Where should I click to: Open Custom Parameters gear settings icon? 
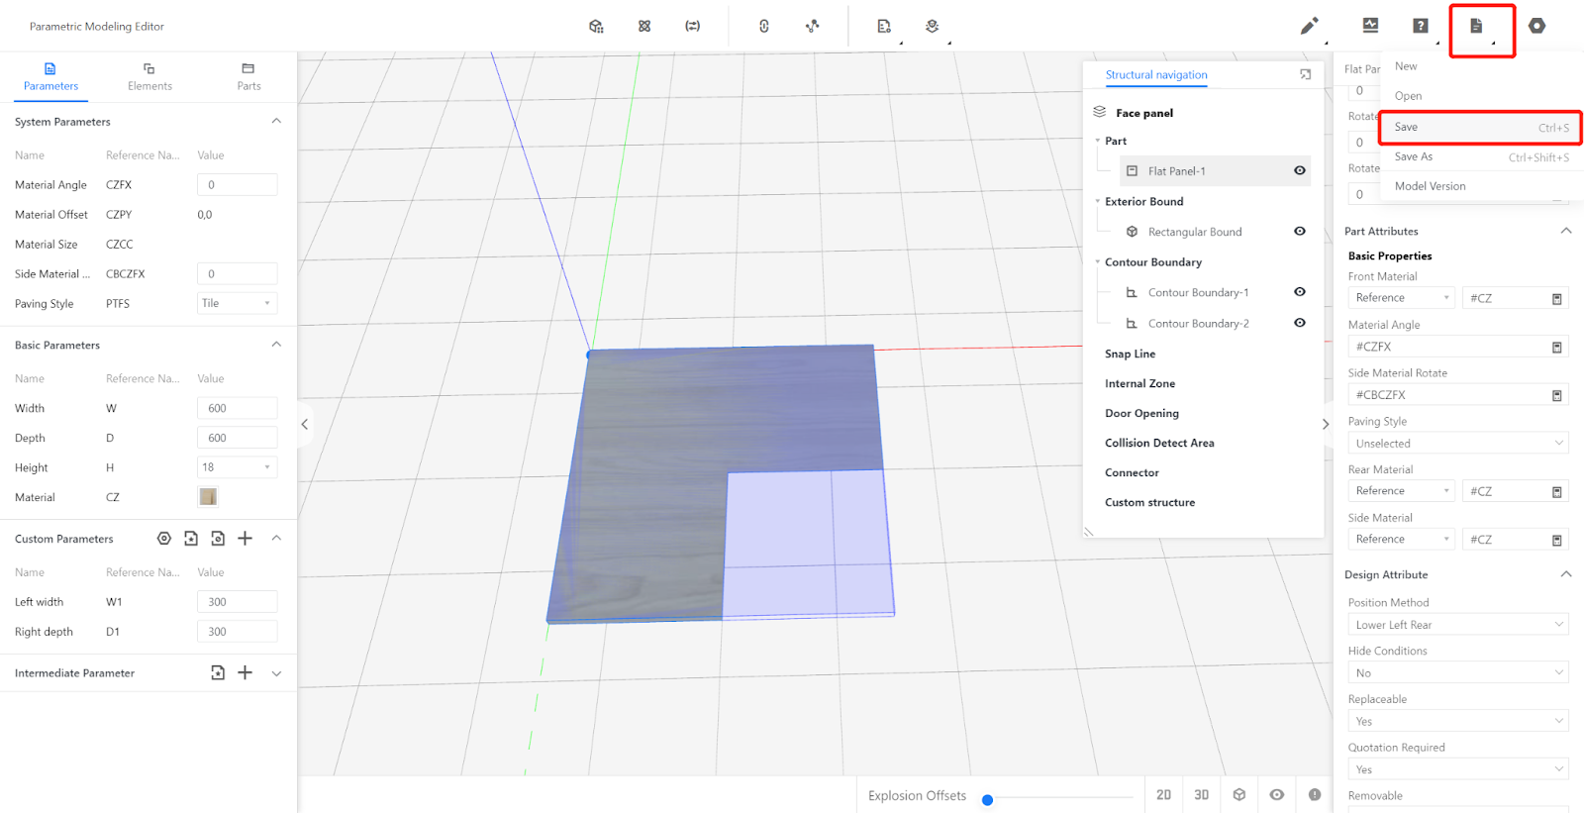164,539
